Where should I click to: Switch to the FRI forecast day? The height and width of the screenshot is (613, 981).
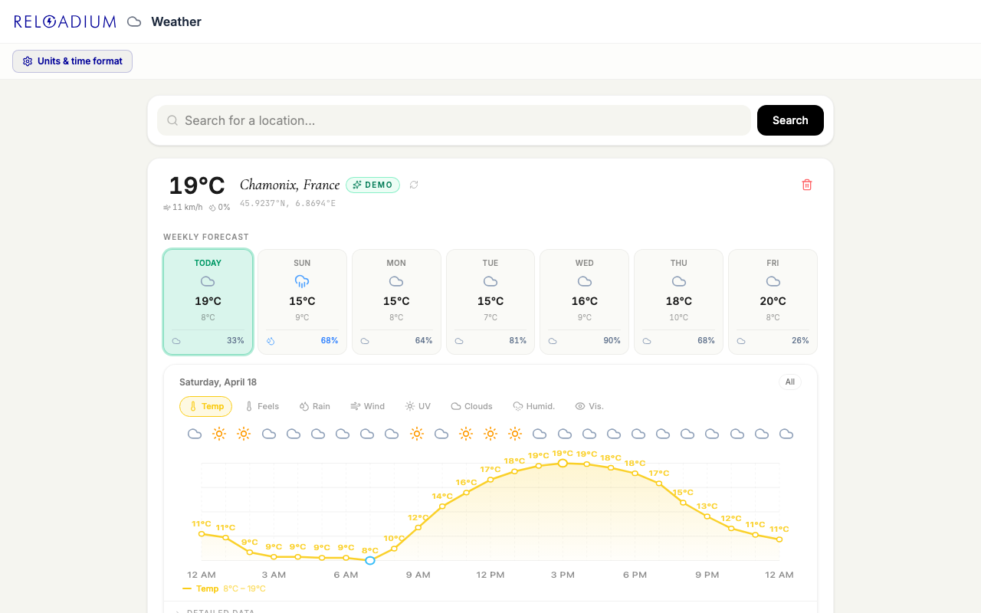[x=773, y=301]
